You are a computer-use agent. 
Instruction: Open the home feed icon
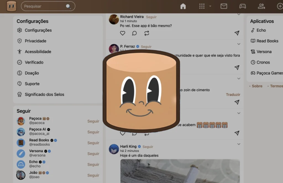(x=183, y=6)
